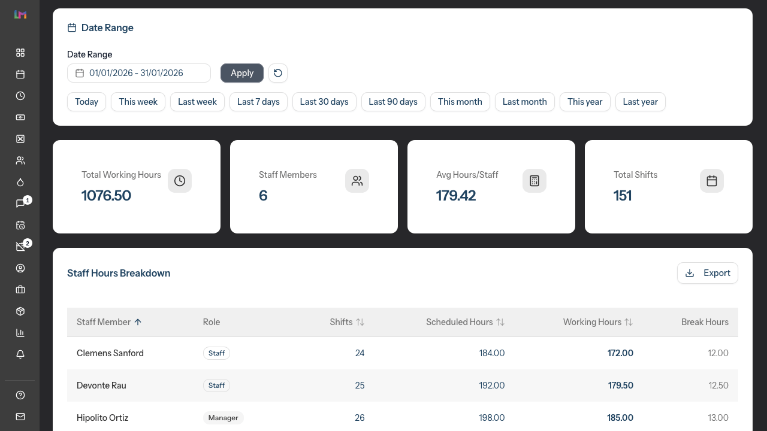Open the bar chart reports icon
The width and height of the screenshot is (767, 431).
coord(20,333)
